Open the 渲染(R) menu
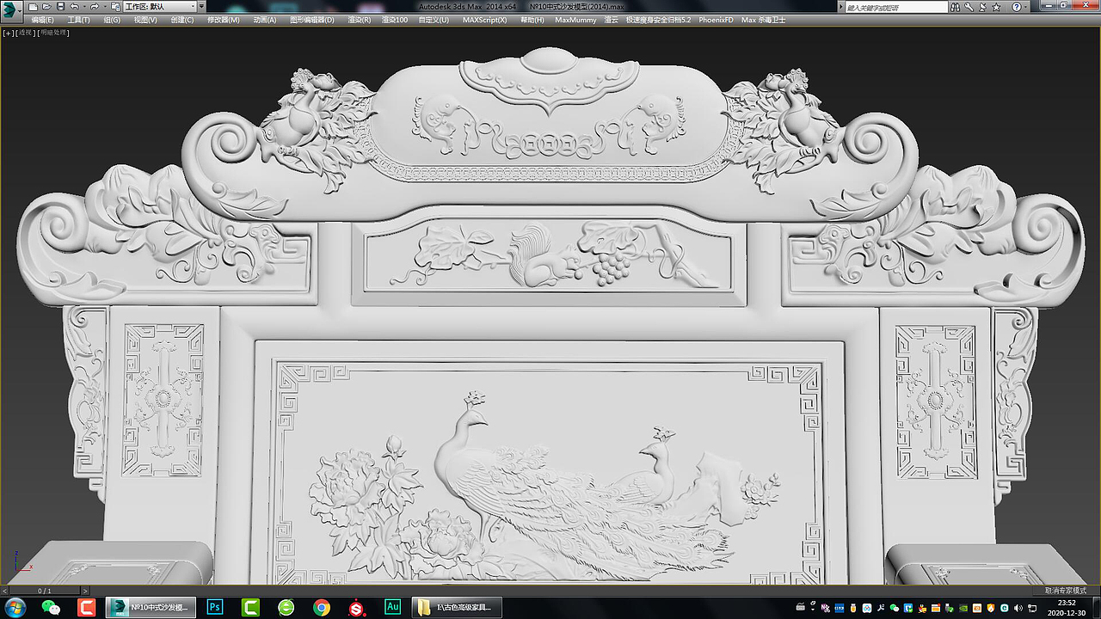 pos(359,20)
